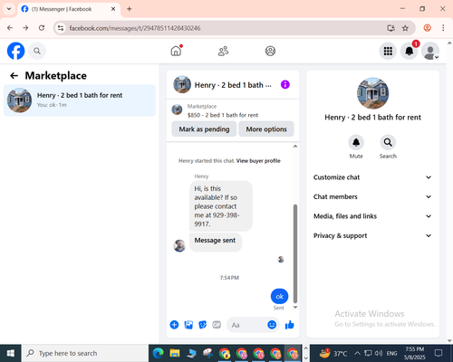Open the Windows notification center
Screen dimensions: 453x362
(x=439, y=353)
